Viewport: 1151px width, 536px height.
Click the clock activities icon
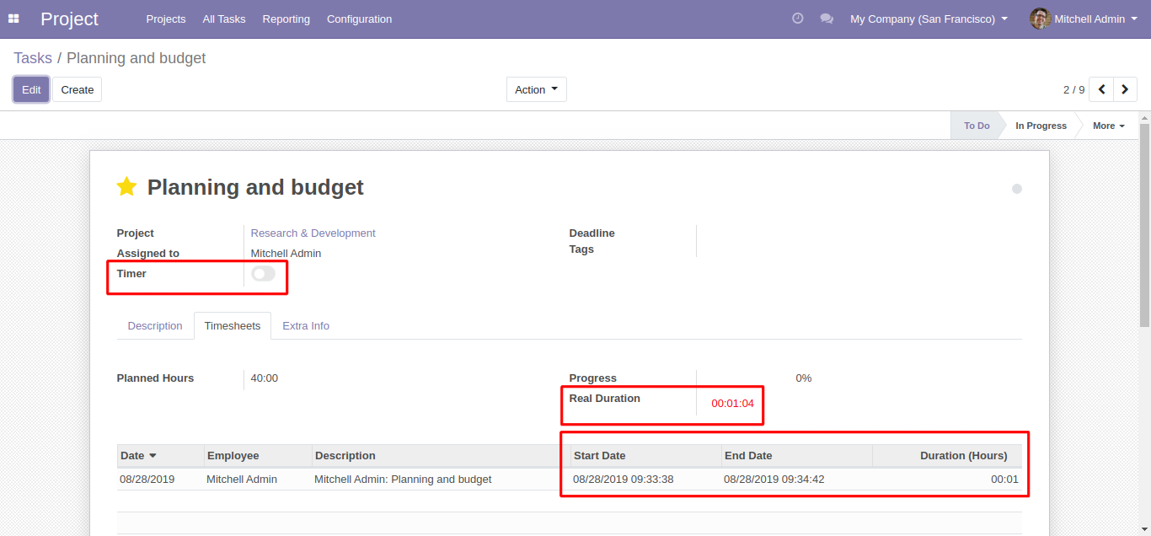coord(797,19)
